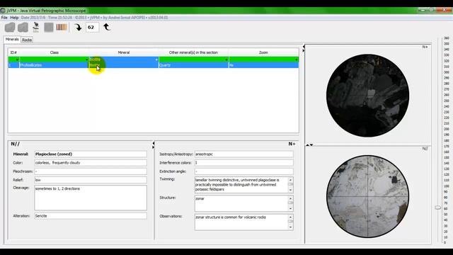The image size is (453, 255).
Task: Click the gray square toolbar icon
Action: tap(49, 27)
